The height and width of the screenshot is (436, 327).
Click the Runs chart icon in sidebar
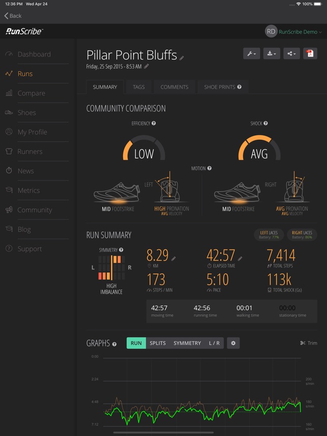point(9,73)
